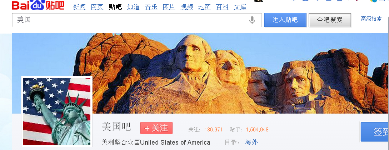Image resolution: width=389 pixels, height=150 pixels.
Task: Open the 图片 navigation link
Action: (x=169, y=7)
